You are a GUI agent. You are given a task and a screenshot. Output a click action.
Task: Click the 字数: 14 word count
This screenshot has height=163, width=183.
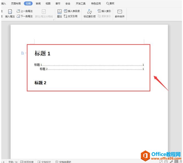[x=13, y=162]
